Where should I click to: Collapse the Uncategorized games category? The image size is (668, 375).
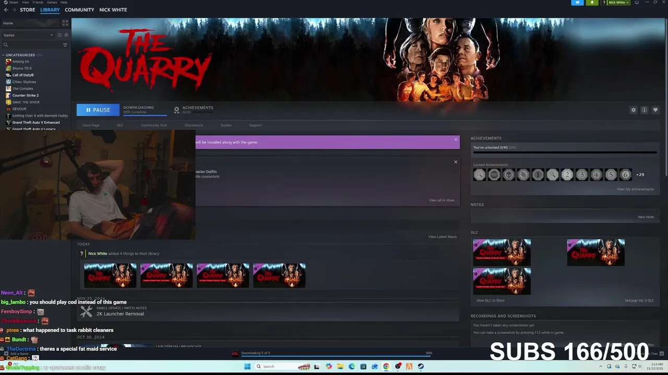click(x=3, y=55)
